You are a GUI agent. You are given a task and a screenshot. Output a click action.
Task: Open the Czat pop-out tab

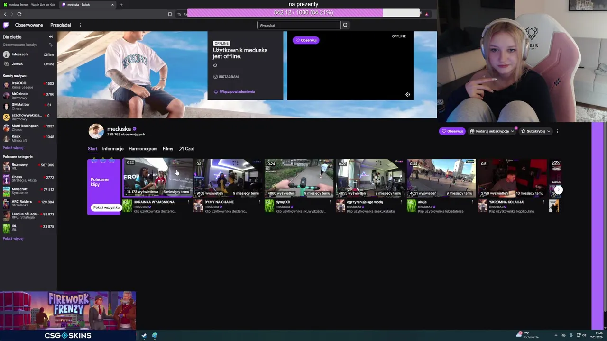point(186,149)
